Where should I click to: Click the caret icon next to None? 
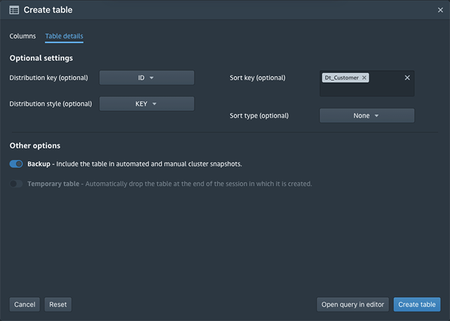[x=377, y=116]
